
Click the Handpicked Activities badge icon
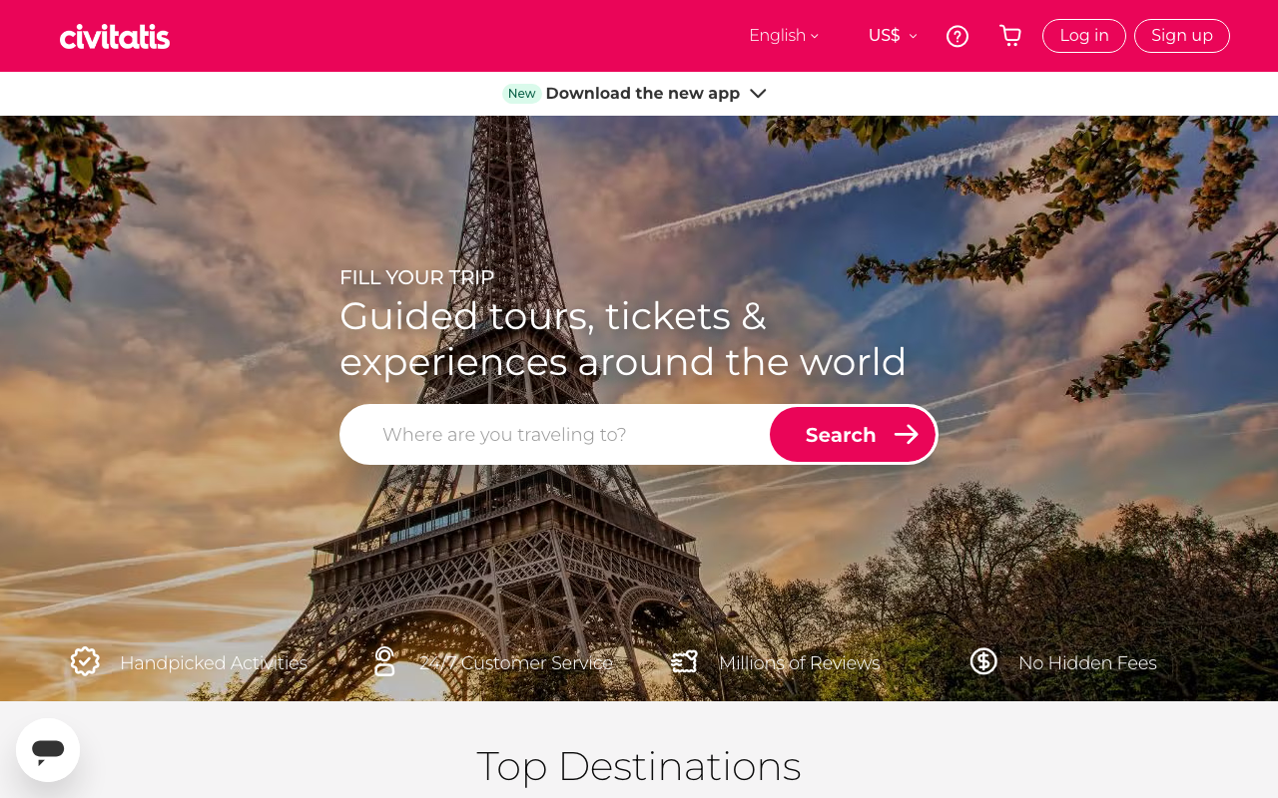(x=85, y=661)
